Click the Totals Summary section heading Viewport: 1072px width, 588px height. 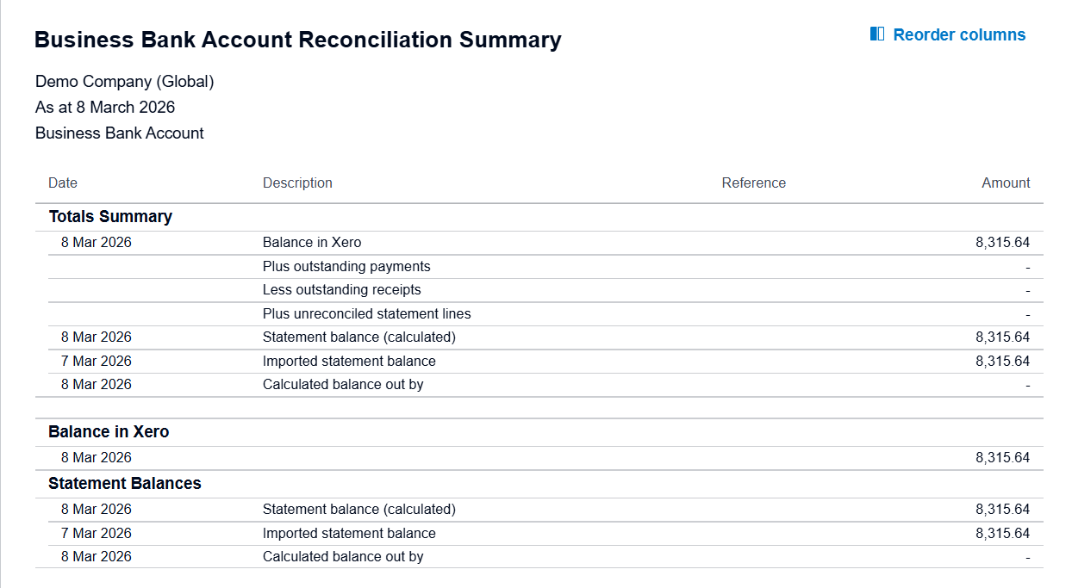click(x=110, y=217)
